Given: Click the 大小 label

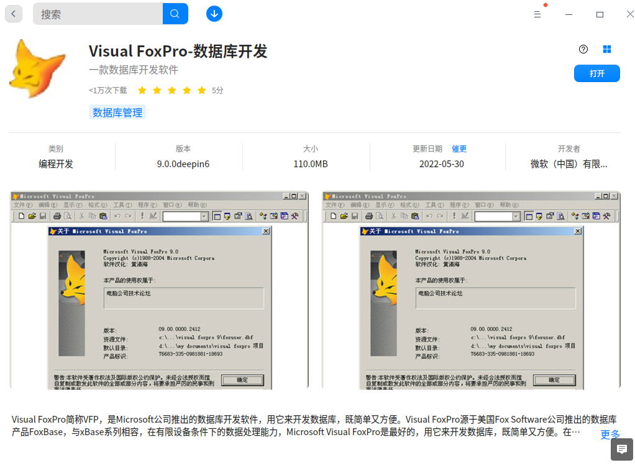Looking at the screenshot, I should pos(311,149).
